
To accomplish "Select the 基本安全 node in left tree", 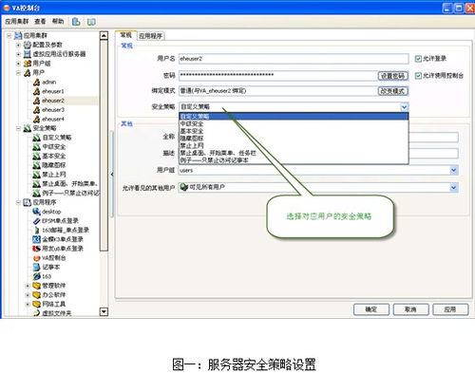I will point(54,156).
